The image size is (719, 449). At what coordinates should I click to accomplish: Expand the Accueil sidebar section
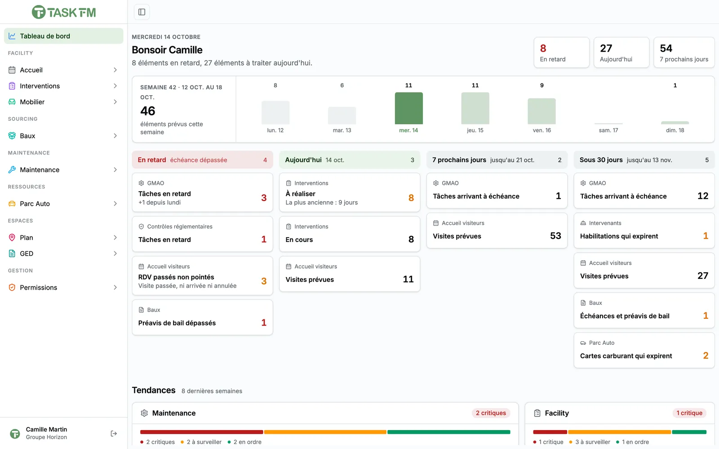coord(63,70)
